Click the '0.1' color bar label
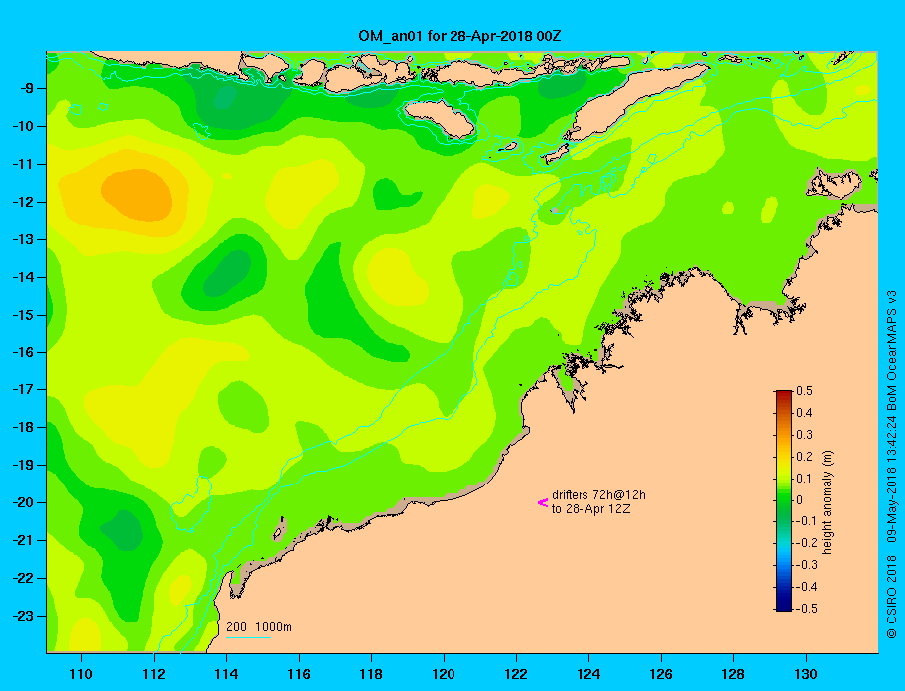905x691 pixels. pos(804,478)
